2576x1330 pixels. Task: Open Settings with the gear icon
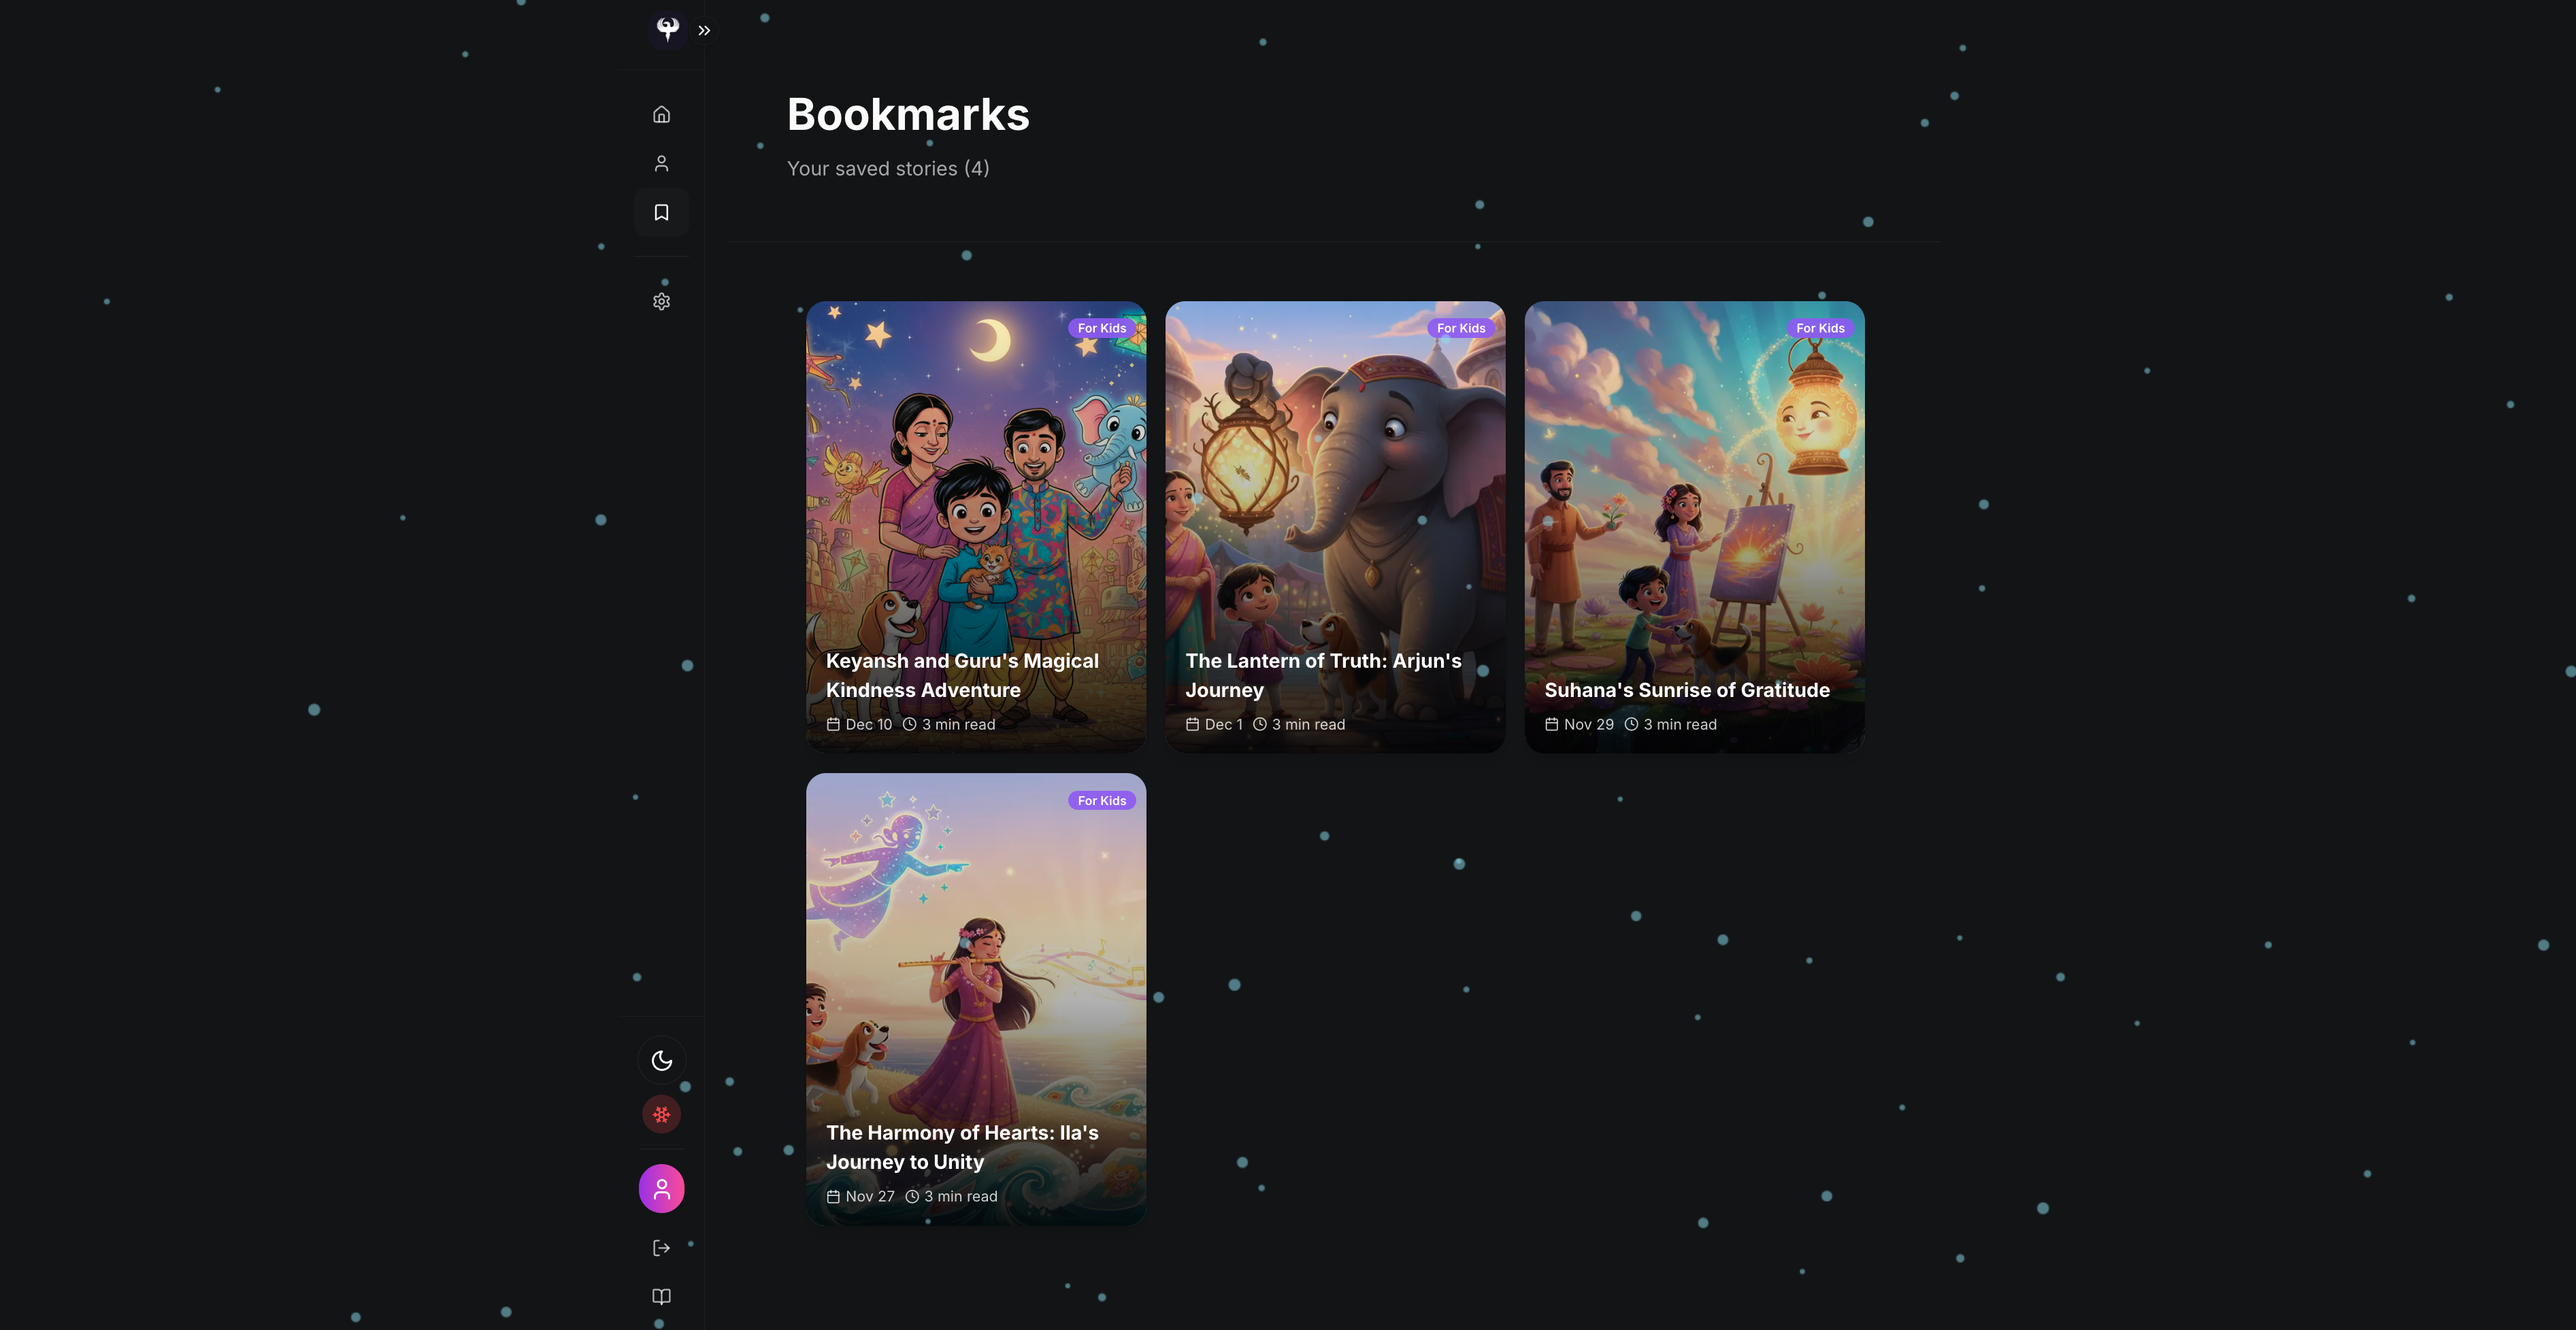point(661,301)
